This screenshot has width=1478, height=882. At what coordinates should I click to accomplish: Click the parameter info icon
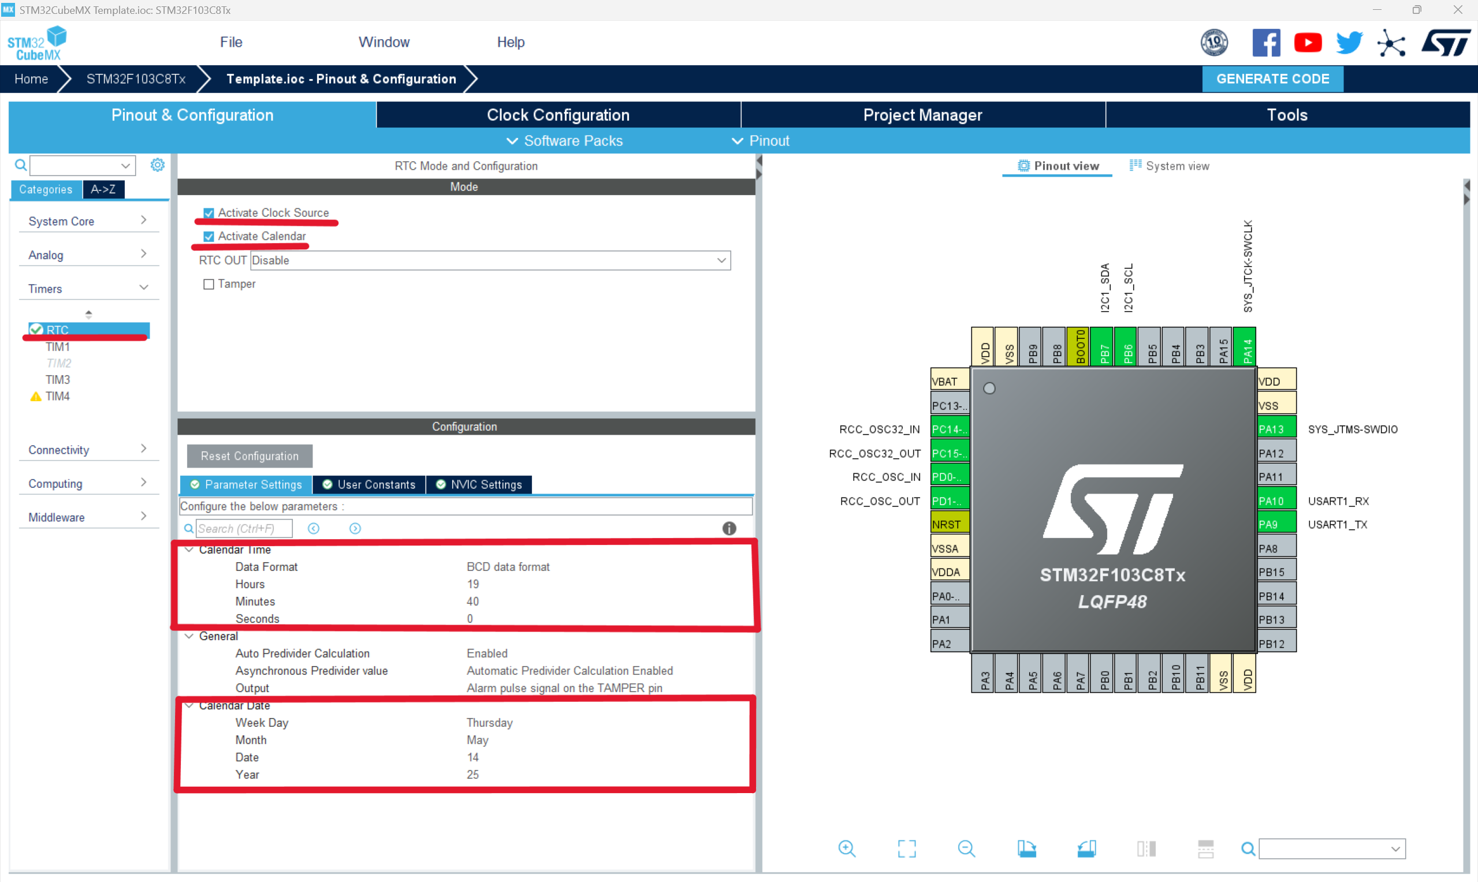click(729, 528)
